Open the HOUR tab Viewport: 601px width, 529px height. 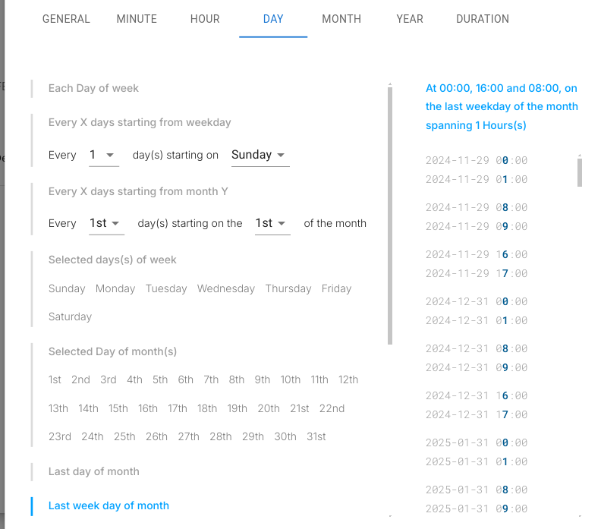click(x=205, y=19)
